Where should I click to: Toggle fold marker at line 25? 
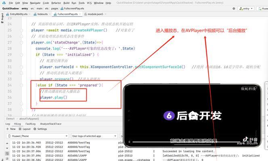(21, 30)
